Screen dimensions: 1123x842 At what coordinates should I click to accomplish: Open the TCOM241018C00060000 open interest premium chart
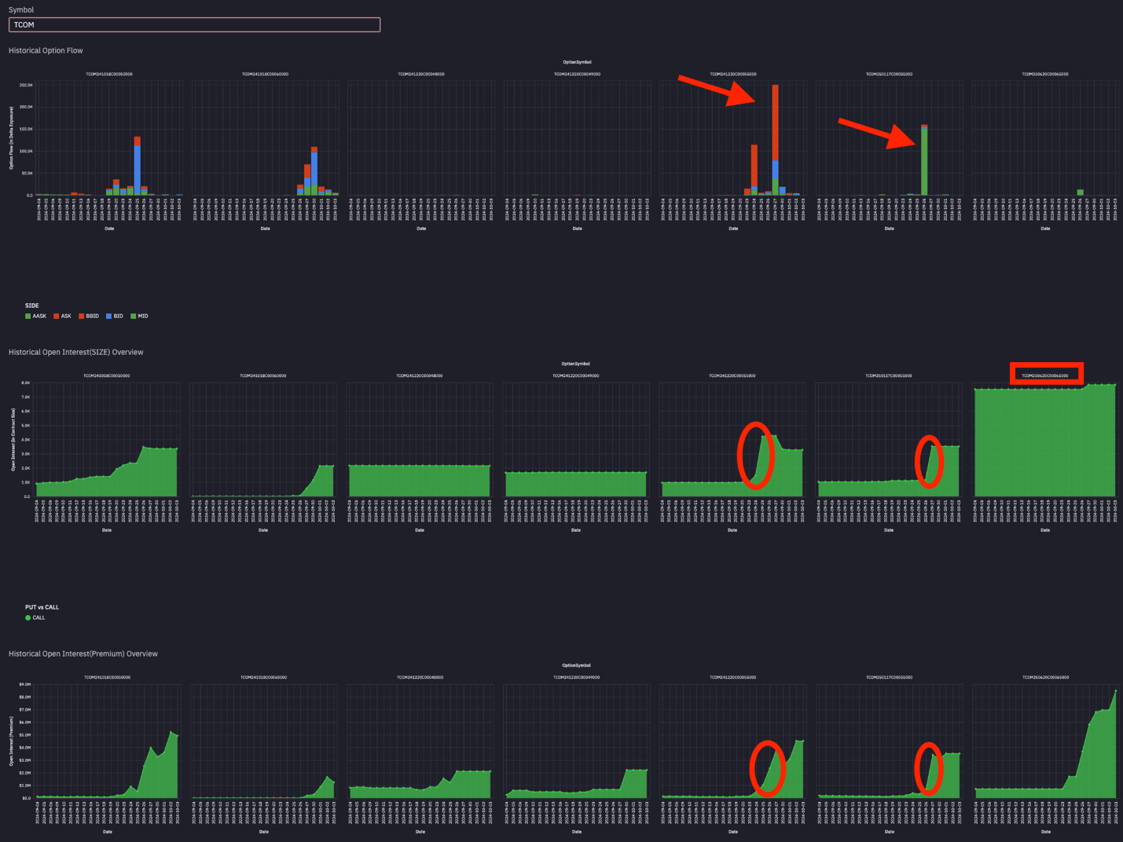[x=264, y=741]
